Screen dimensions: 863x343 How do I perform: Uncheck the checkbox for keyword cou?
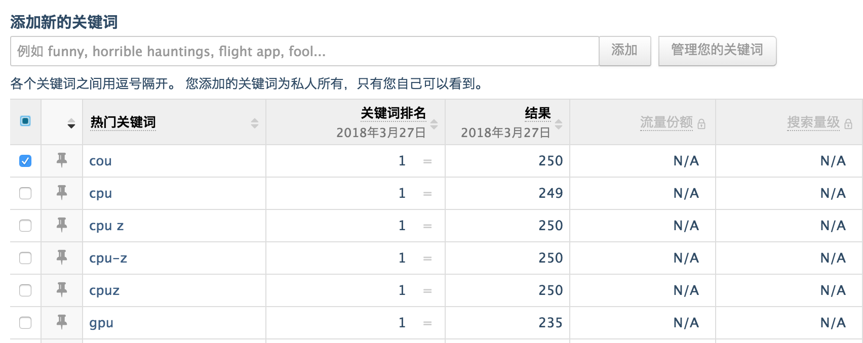point(25,161)
